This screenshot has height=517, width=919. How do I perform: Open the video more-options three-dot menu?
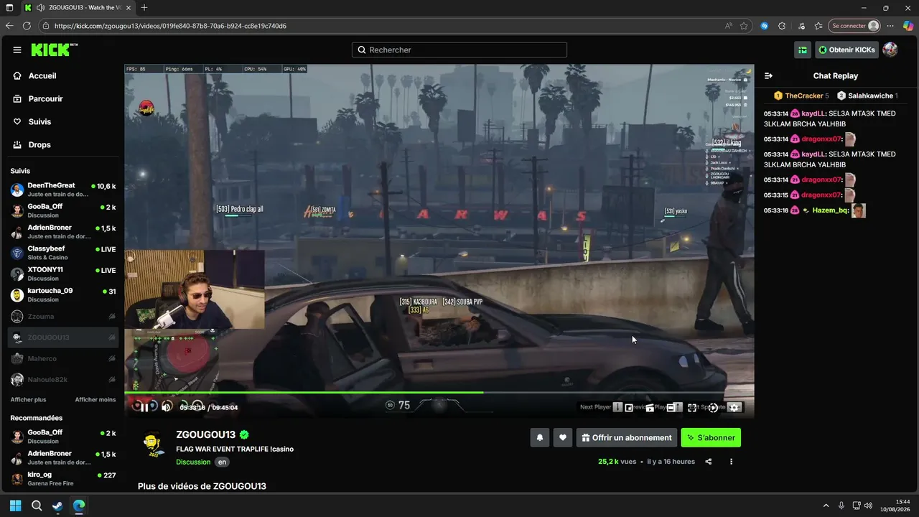tap(731, 462)
